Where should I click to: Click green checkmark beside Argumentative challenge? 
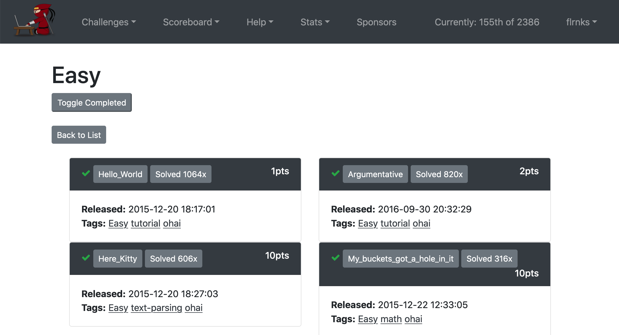click(x=335, y=173)
